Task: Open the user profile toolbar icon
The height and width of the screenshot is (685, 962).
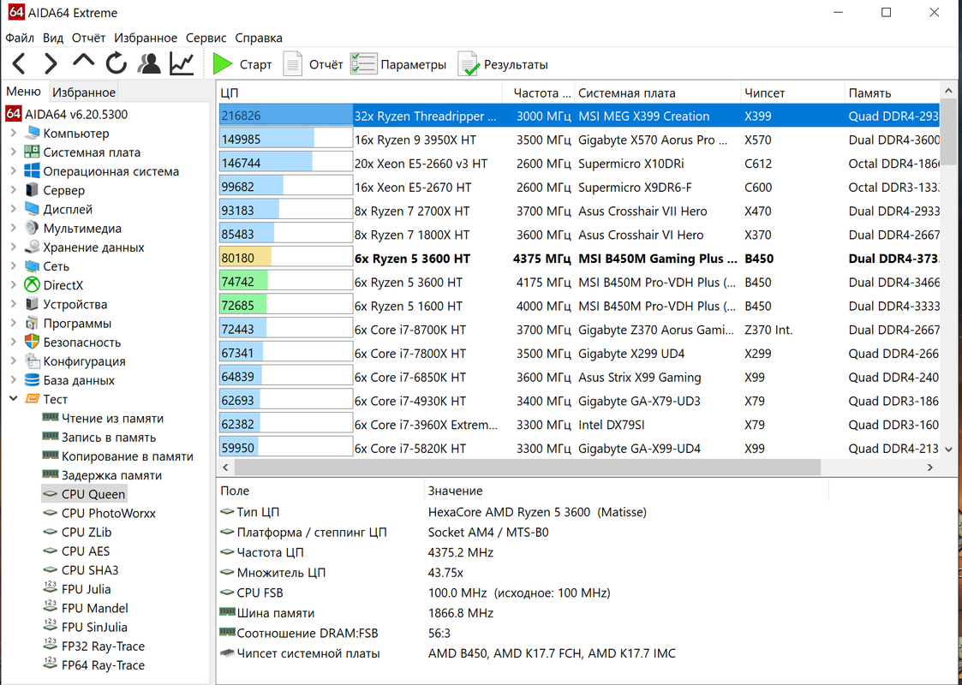Action: click(x=148, y=63)
